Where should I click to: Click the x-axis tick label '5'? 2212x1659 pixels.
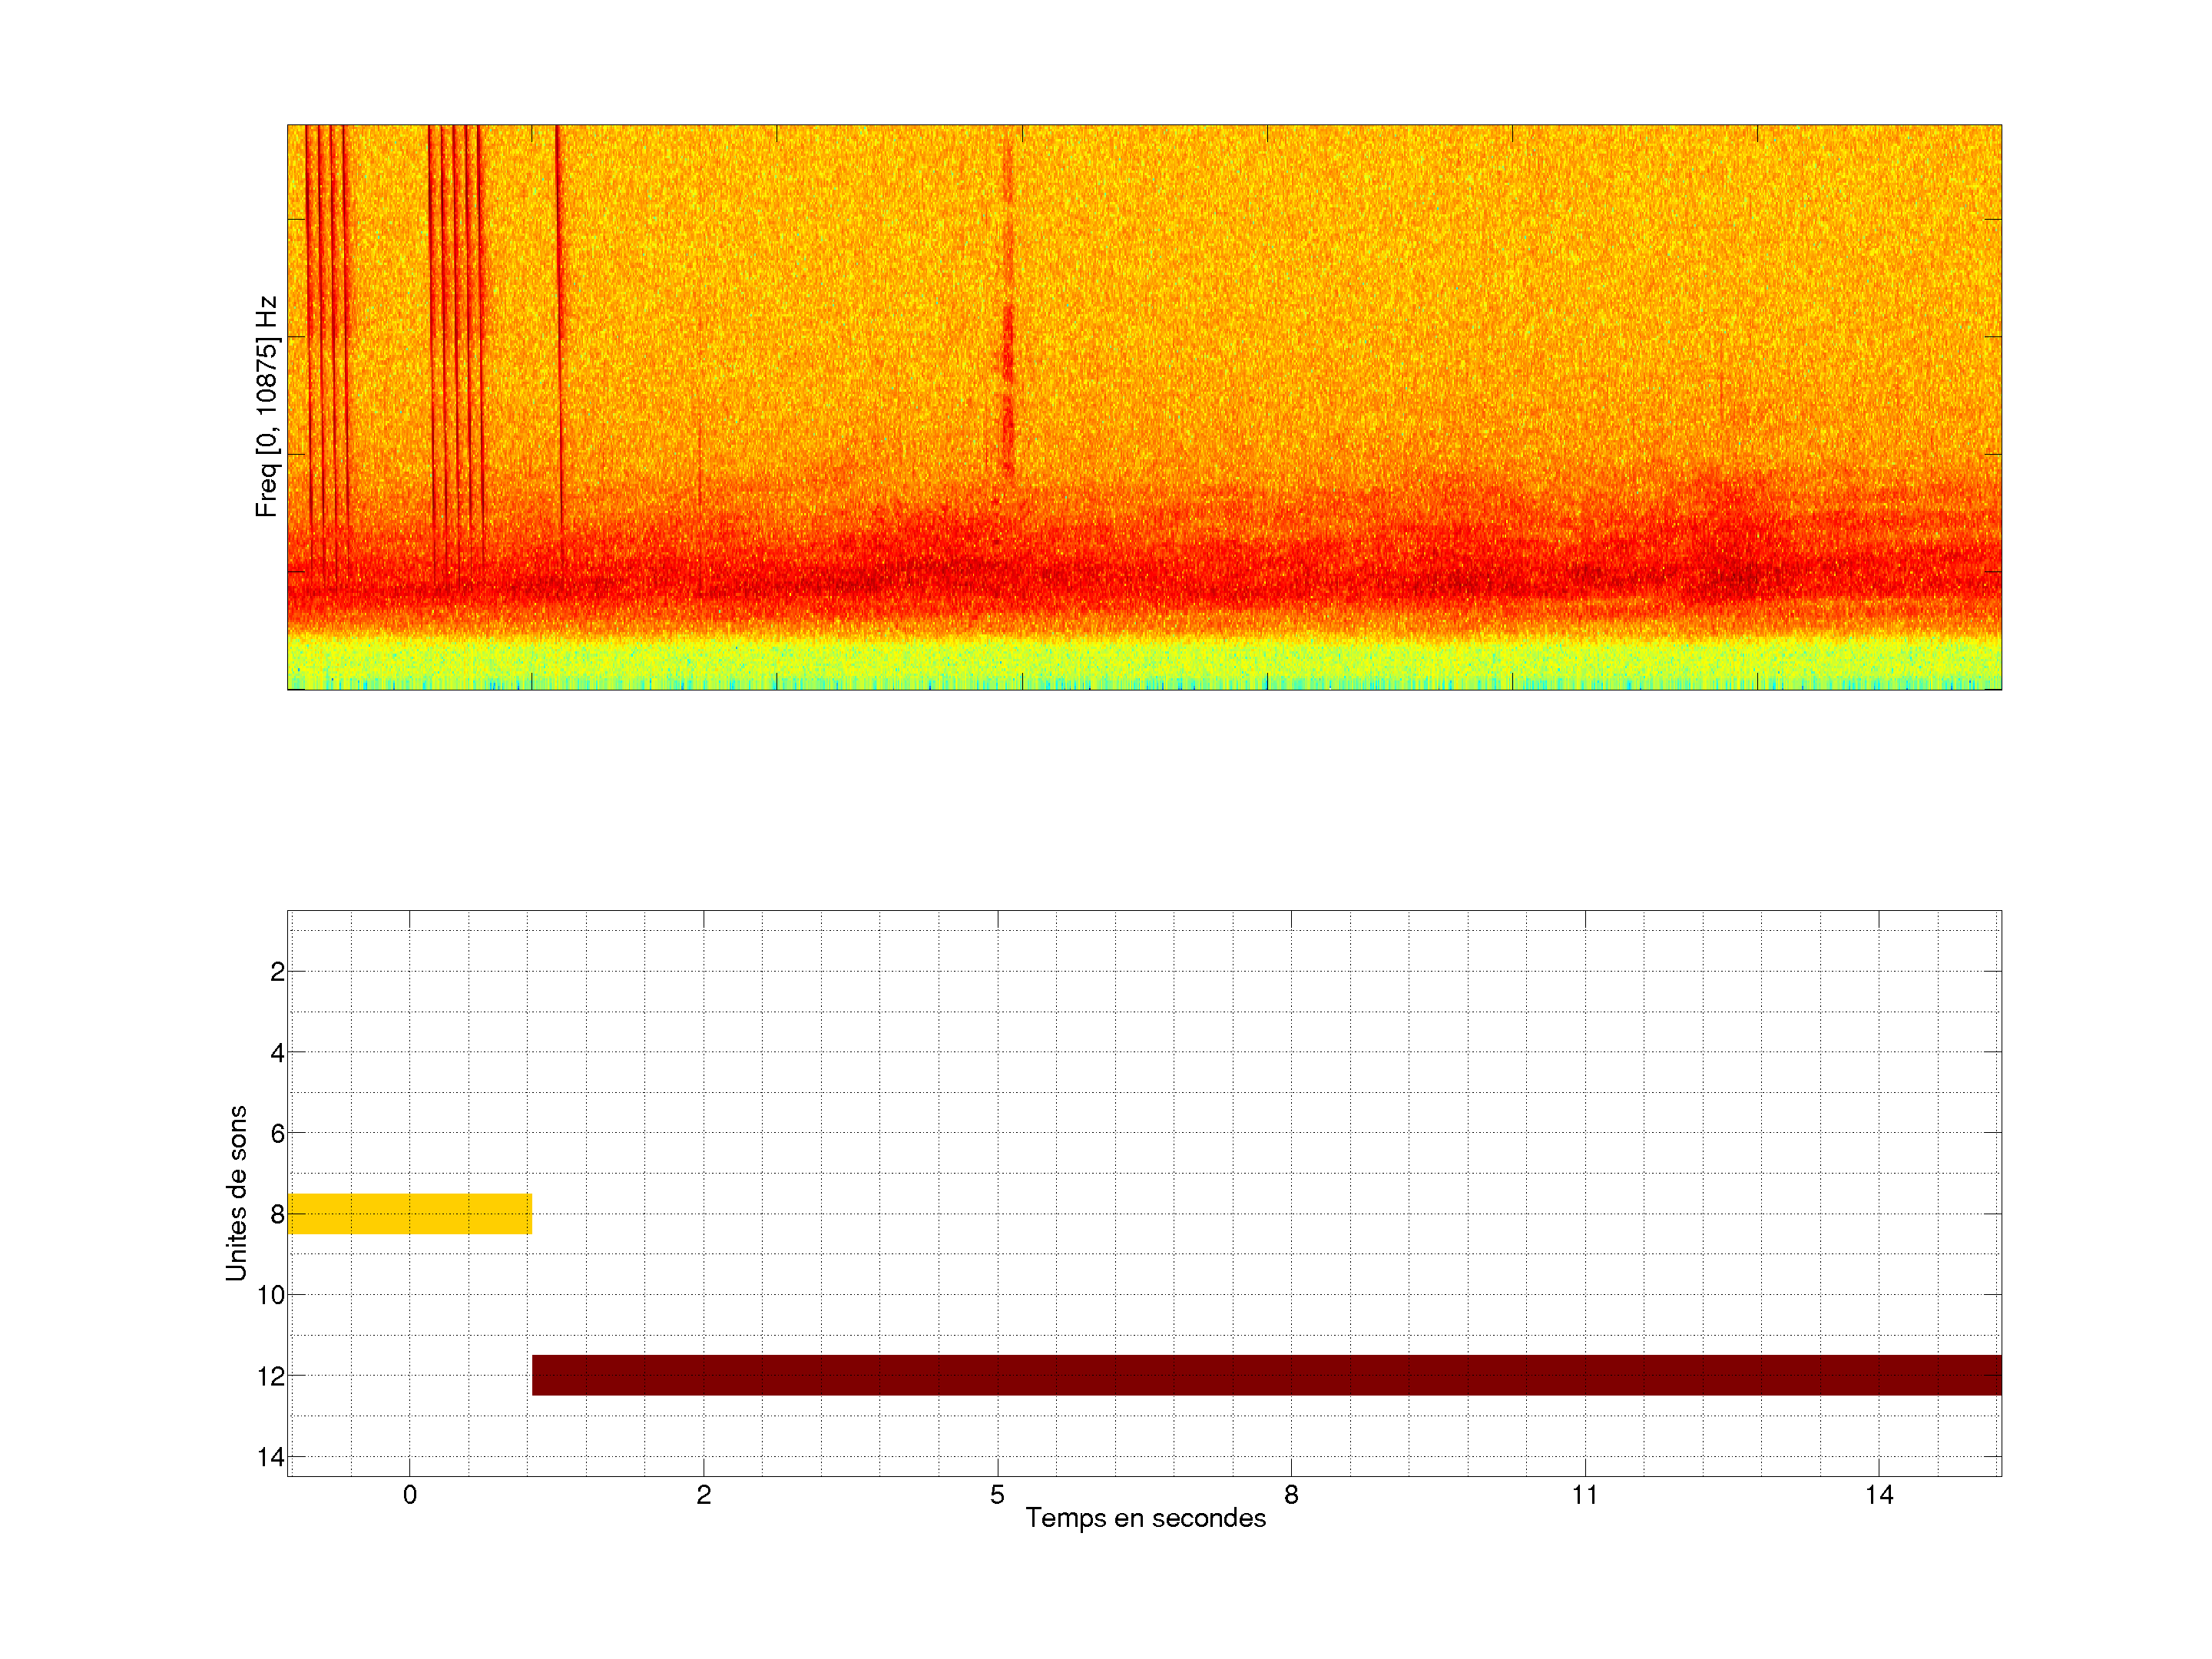997,1495
